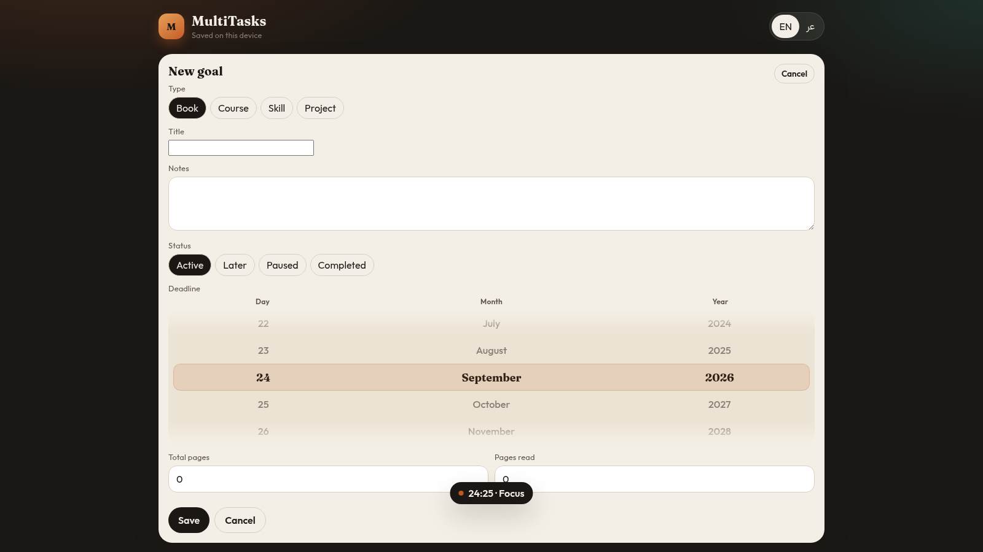983x552 pixels.
Task: Pick 2025 in the Year wheel
Action: coord(719,351)
